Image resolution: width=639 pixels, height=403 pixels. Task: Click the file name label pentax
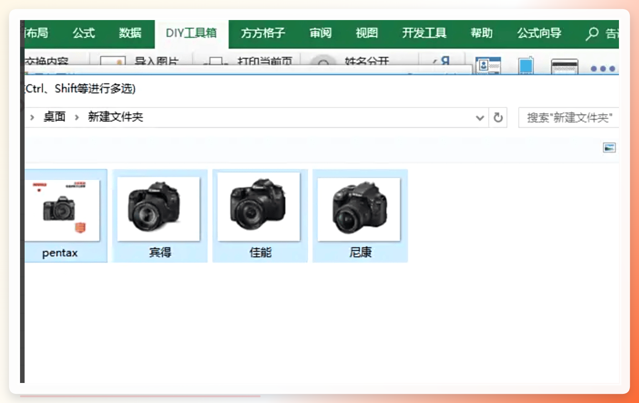pos(60,253)
